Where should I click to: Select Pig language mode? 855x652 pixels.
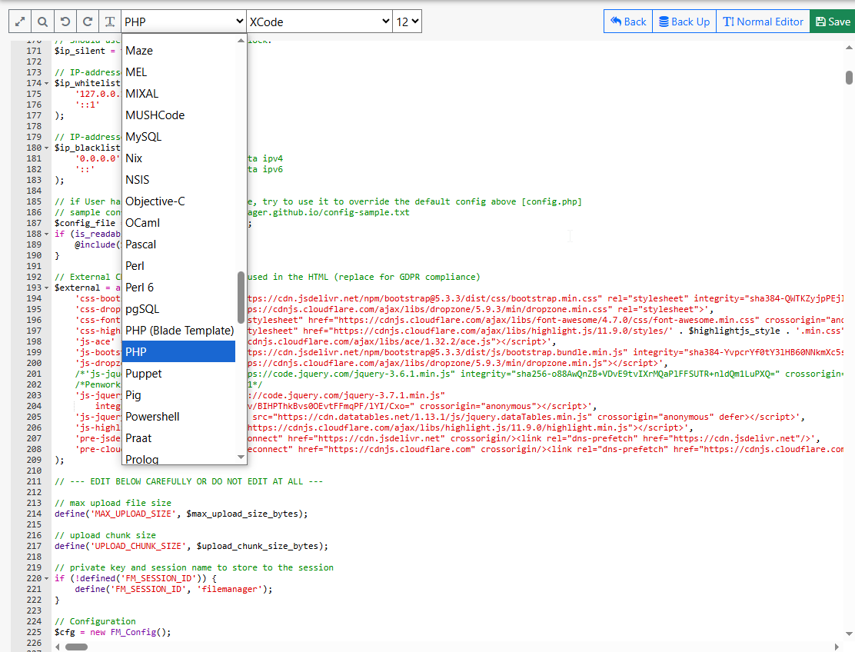179,395
